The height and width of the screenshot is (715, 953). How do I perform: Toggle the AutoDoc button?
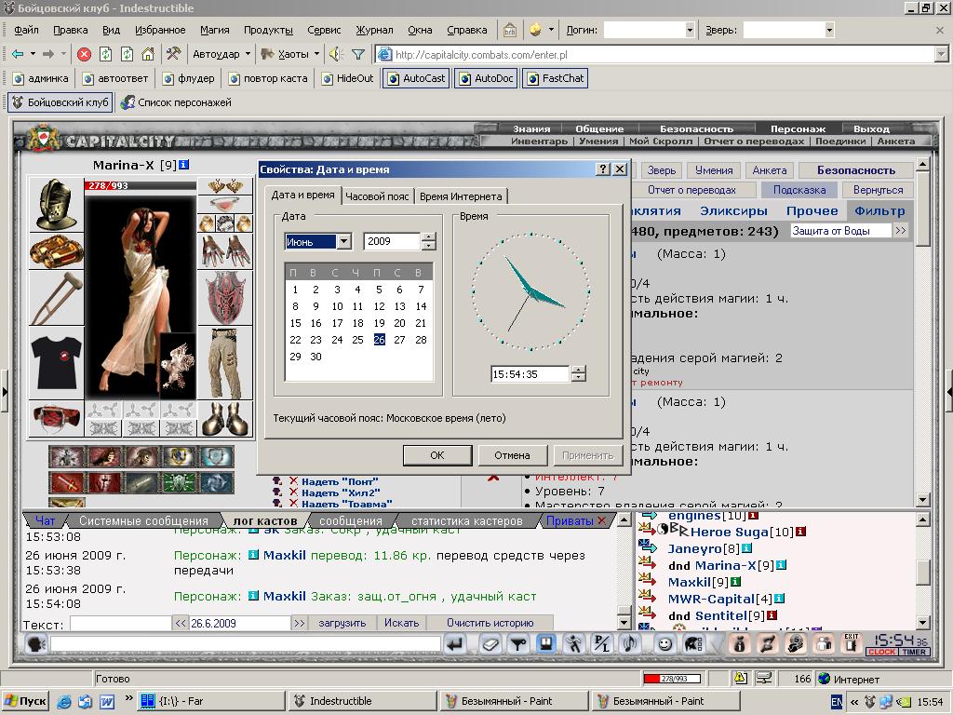pyautogui.click(x=487, y=78)
